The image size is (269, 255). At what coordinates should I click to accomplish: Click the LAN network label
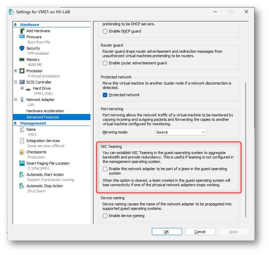pos(31,105)
